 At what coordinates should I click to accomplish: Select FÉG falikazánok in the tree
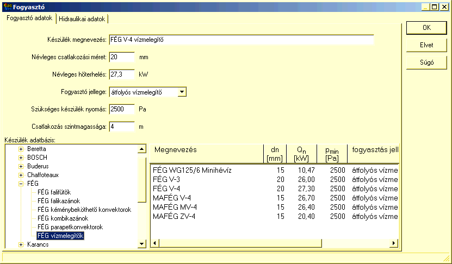[x=59, y=201]
